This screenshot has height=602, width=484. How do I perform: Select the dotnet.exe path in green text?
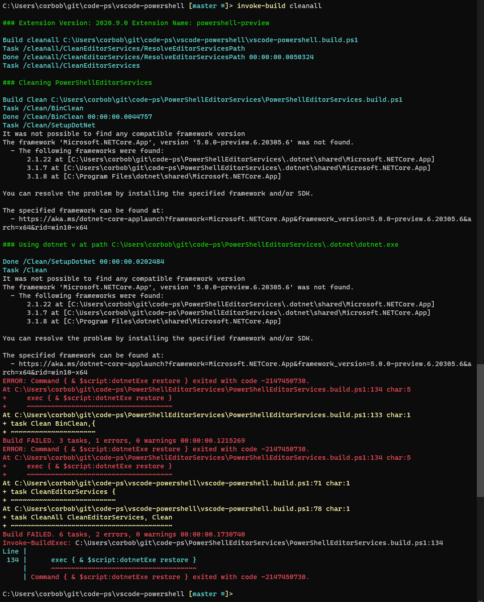[251, 244]
